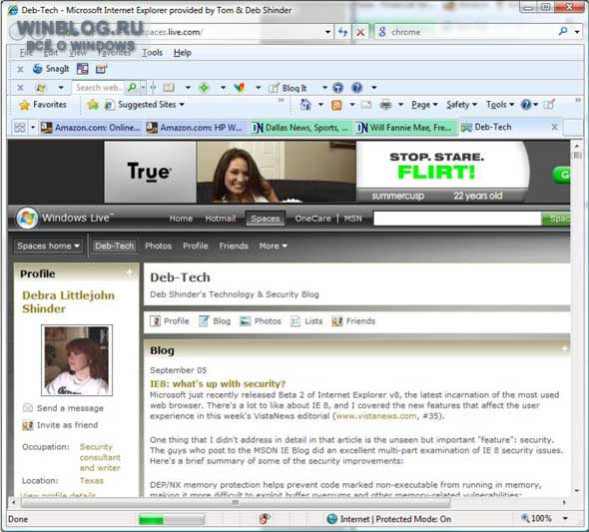
Task: Click the Blog It toolbar button
Action: pos(288,88)
